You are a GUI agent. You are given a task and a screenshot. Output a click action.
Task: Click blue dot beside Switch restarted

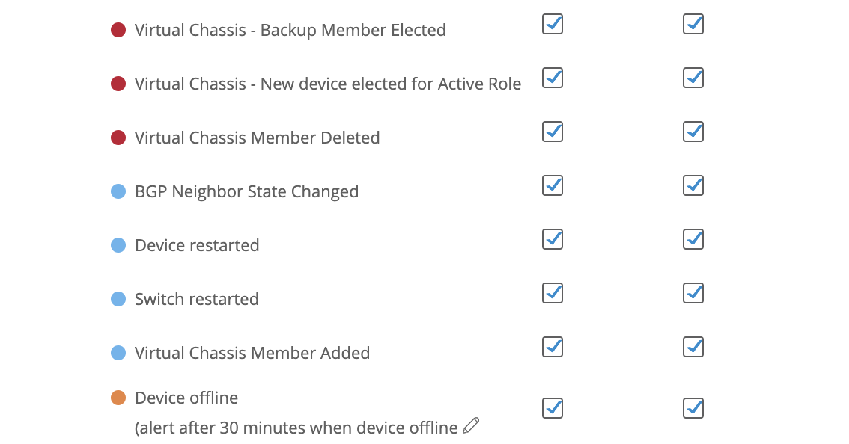click(118, 299)
